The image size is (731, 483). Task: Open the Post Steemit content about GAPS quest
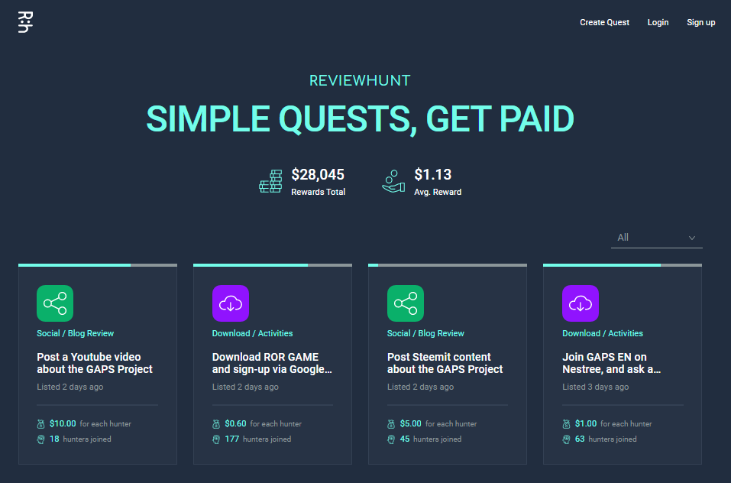(x=445, y=363)
